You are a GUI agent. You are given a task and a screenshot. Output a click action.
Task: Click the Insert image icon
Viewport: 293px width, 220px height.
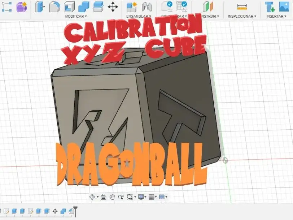click(284, 7)
